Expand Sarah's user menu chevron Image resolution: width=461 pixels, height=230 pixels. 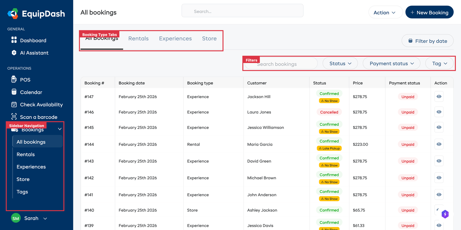coord(45,218)
